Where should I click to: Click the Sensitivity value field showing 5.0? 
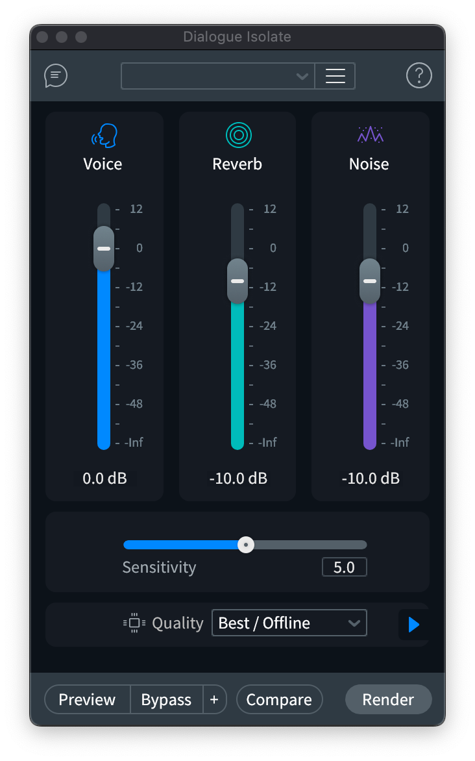point(344,567)
